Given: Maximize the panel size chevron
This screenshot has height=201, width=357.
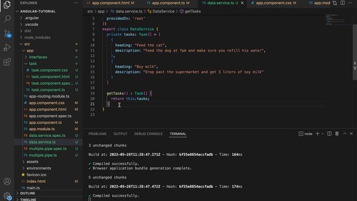Looking at the screenshot, I should 345,134.
